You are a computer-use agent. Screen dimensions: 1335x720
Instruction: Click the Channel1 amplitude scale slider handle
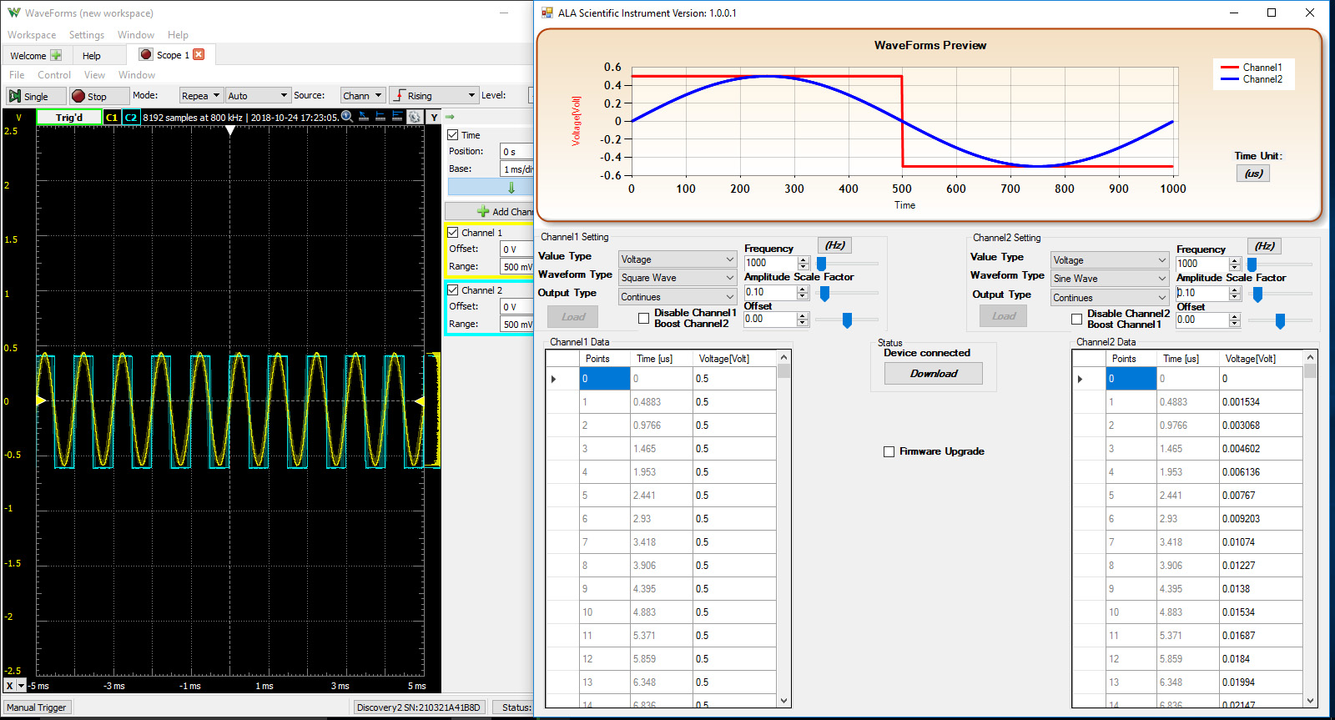(x=824, y=293)
